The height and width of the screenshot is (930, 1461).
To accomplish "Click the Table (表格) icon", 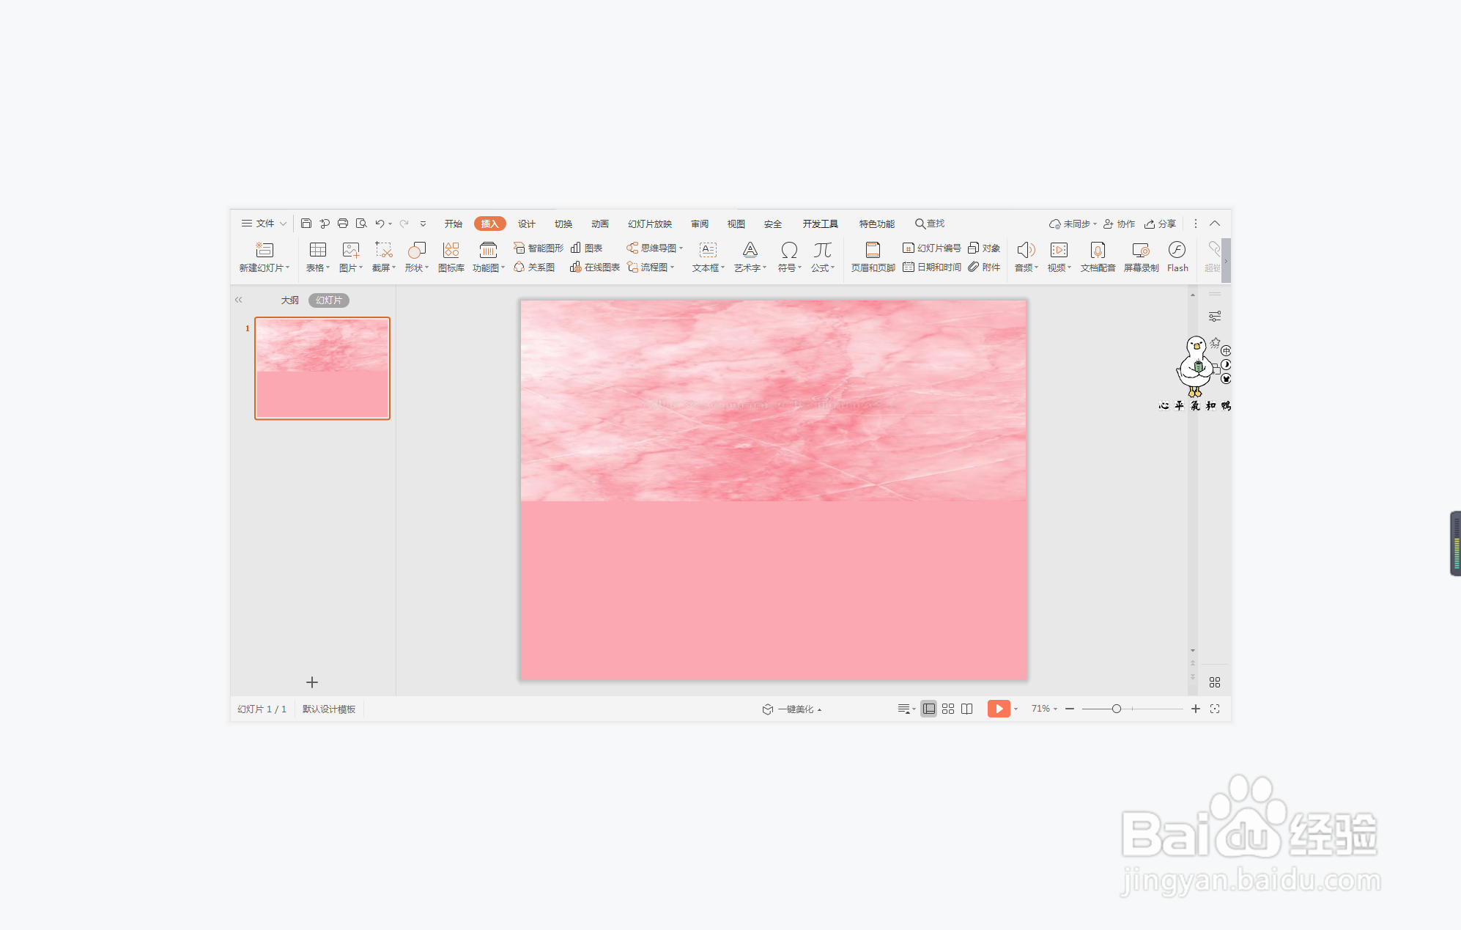I will point(318,250).
